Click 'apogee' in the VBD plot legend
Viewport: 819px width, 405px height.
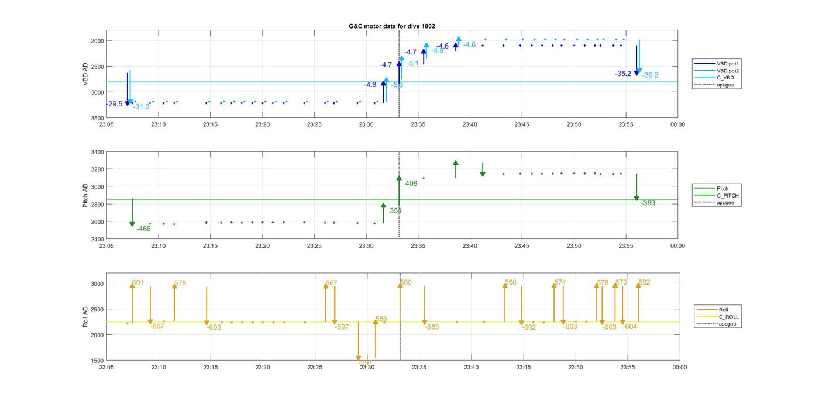[x=725, y=85]
